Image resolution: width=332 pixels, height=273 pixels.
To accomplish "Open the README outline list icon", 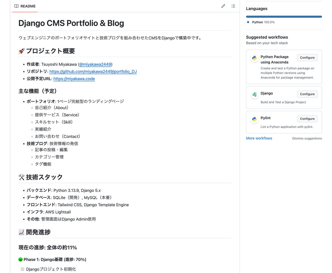I will [x=233, y=6].
